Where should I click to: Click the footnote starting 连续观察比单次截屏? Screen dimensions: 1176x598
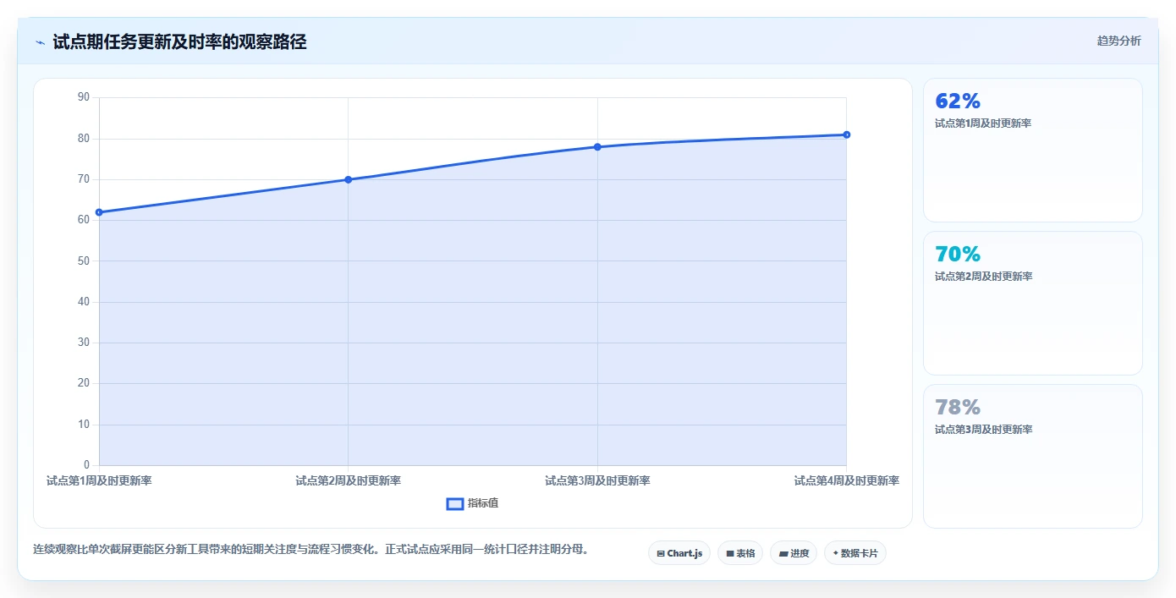[x=310, y=550]
